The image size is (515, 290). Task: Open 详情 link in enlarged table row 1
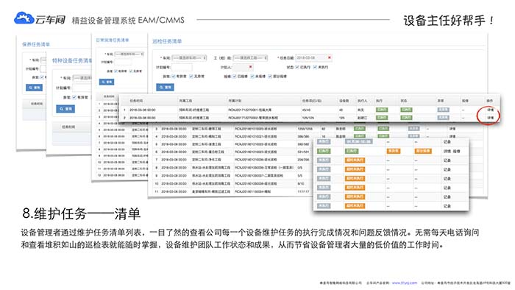tap(490, 110)
